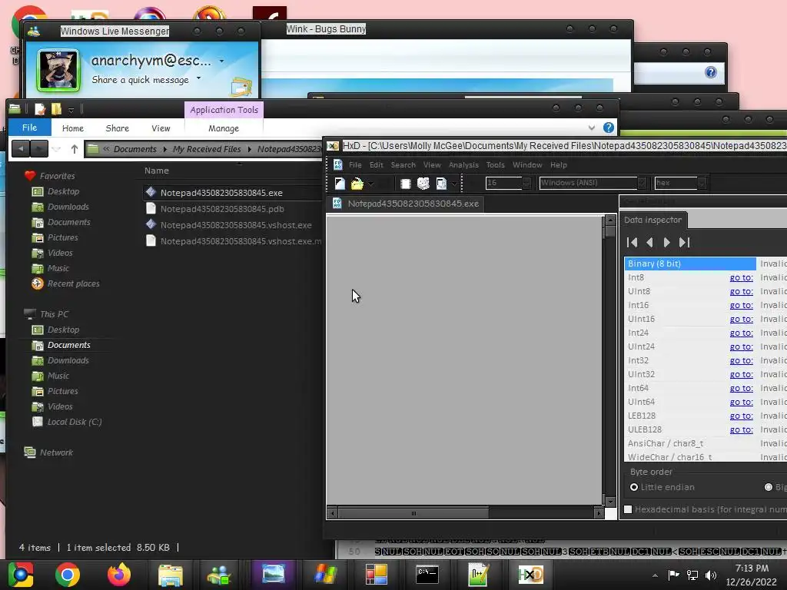Switch to Explorer View ribbon tab
Image resolution: width=787 pixels, height=590 pixels.
point(161,128)
